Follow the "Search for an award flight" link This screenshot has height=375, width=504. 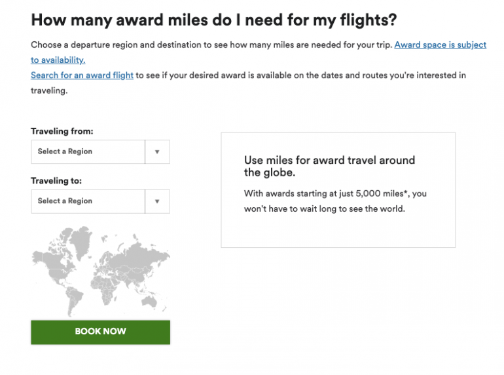pyautogui.click(x=82, y=75)
